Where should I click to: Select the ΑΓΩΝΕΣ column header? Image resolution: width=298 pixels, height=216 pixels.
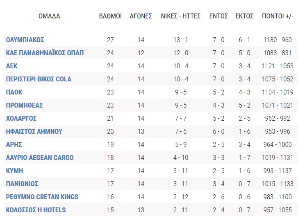[141, 16]
